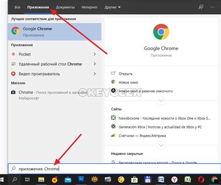Click the taskbar Search magnifier button
The width and height of the screenshot is (221, 185).
[x=14, y=179]
